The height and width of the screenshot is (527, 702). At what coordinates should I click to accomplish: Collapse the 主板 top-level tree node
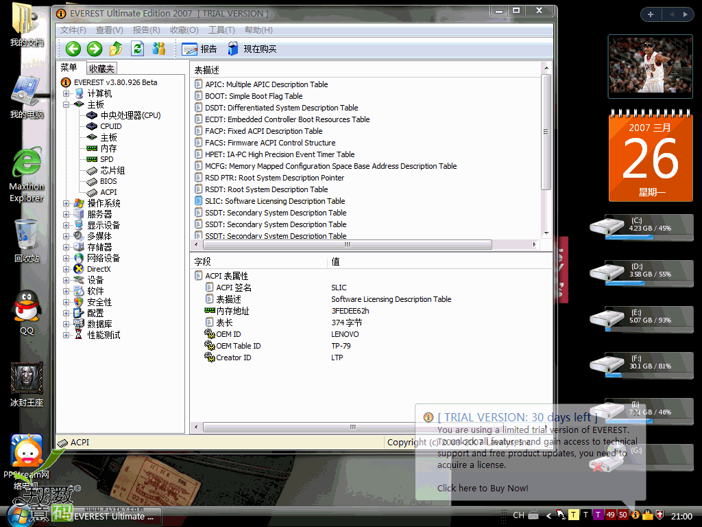point(66,104)
